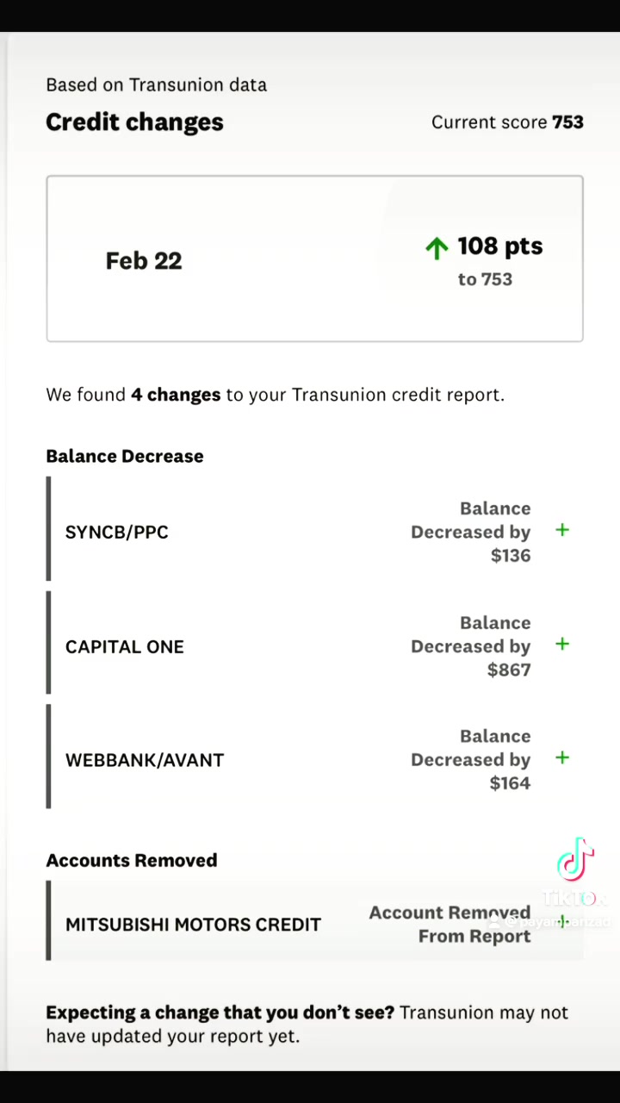Tap the Credit changes title
This screenshot has height=1103, width=620.
(134, 122)
